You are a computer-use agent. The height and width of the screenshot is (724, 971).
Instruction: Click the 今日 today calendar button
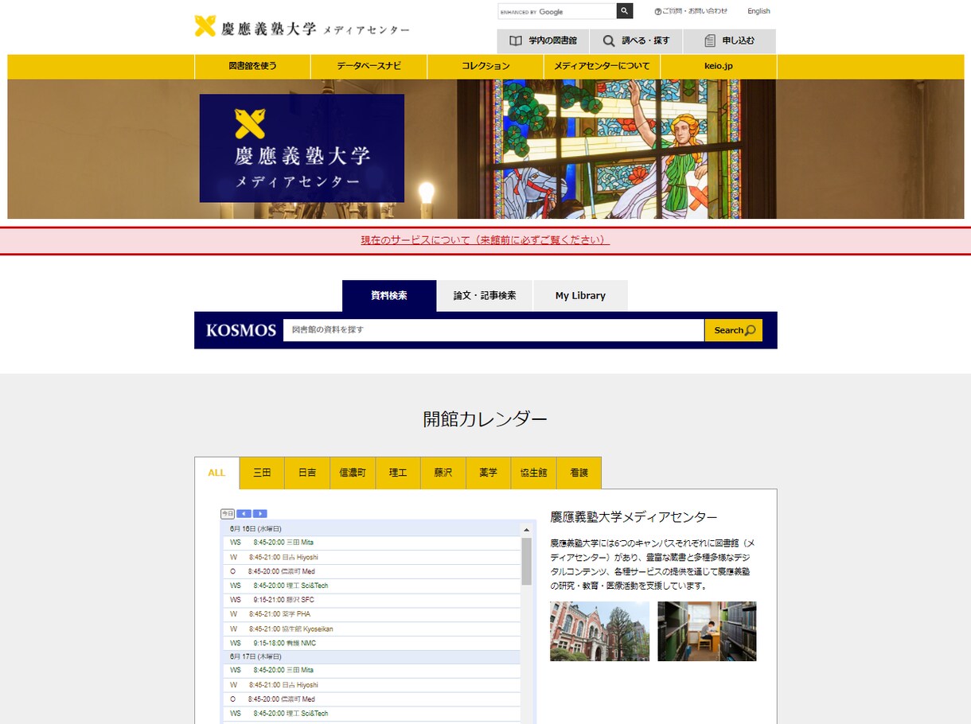228,514
